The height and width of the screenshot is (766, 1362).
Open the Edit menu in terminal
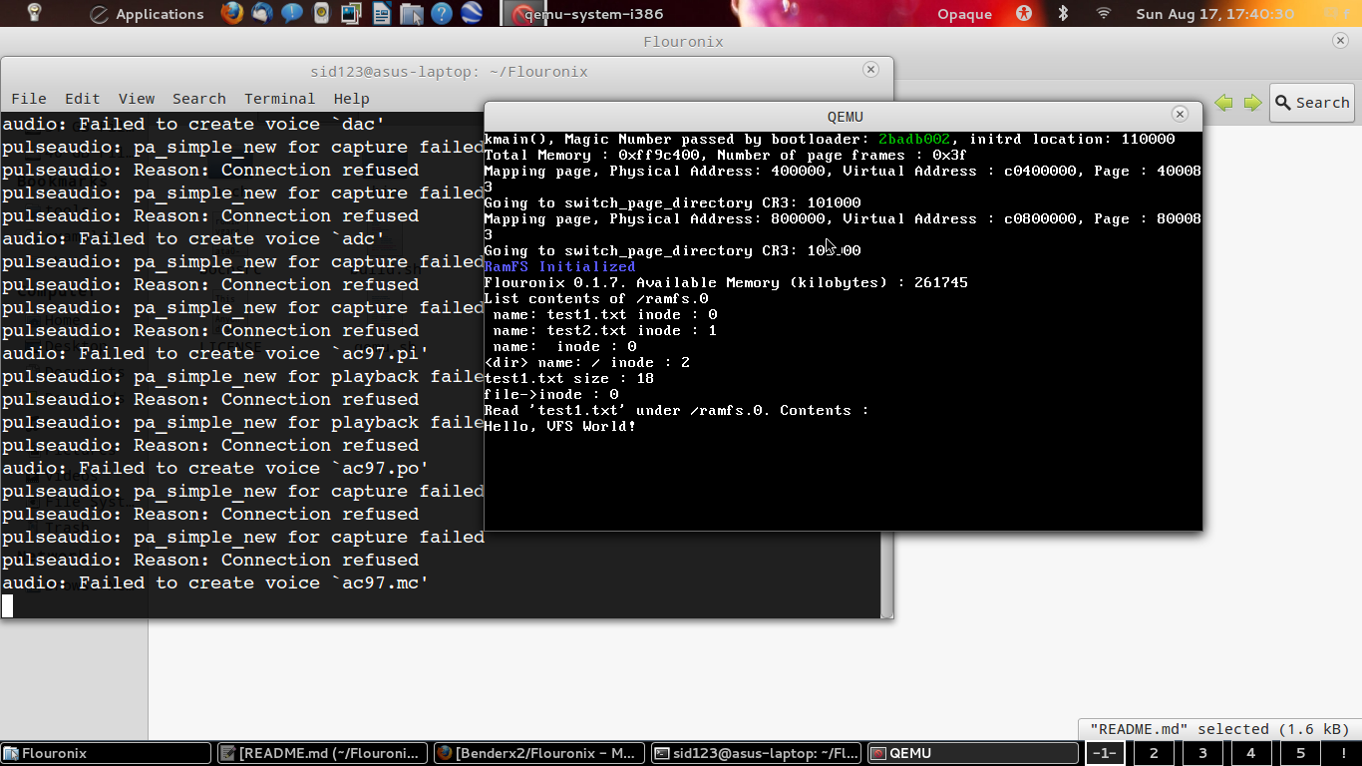coord(83,99)
